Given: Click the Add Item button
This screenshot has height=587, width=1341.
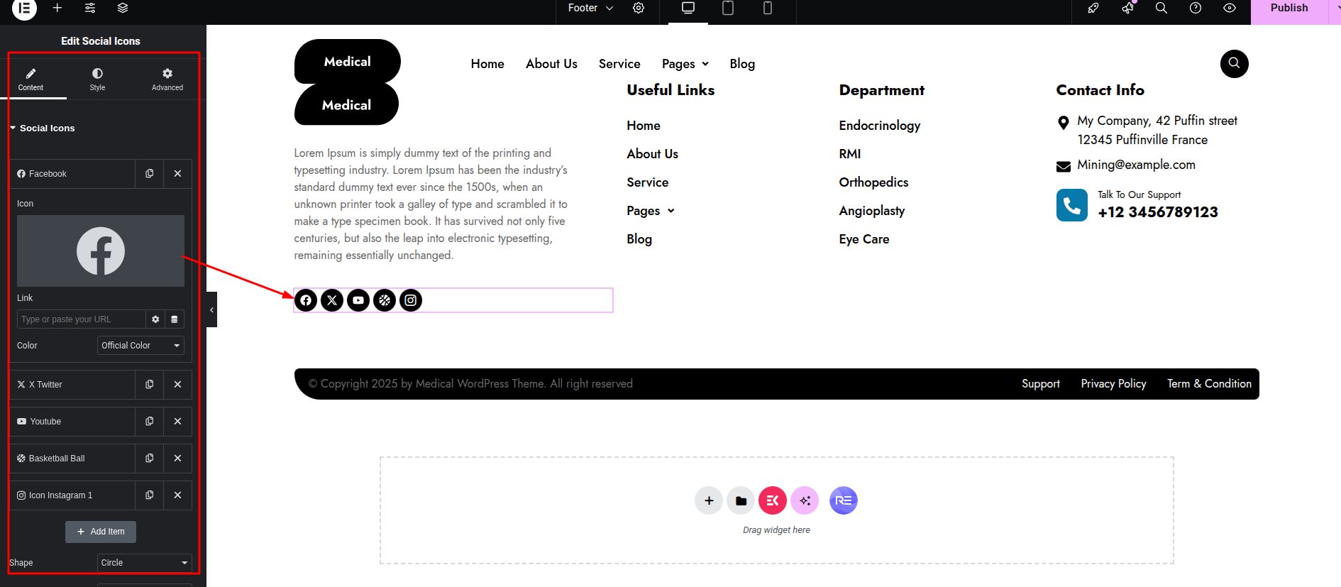Looking at the screenshot, I should [101, 532].
